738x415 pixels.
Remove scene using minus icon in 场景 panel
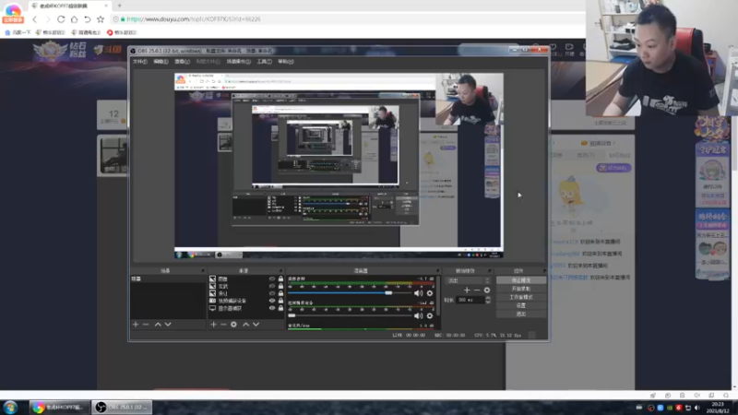[x=146, y=325]
